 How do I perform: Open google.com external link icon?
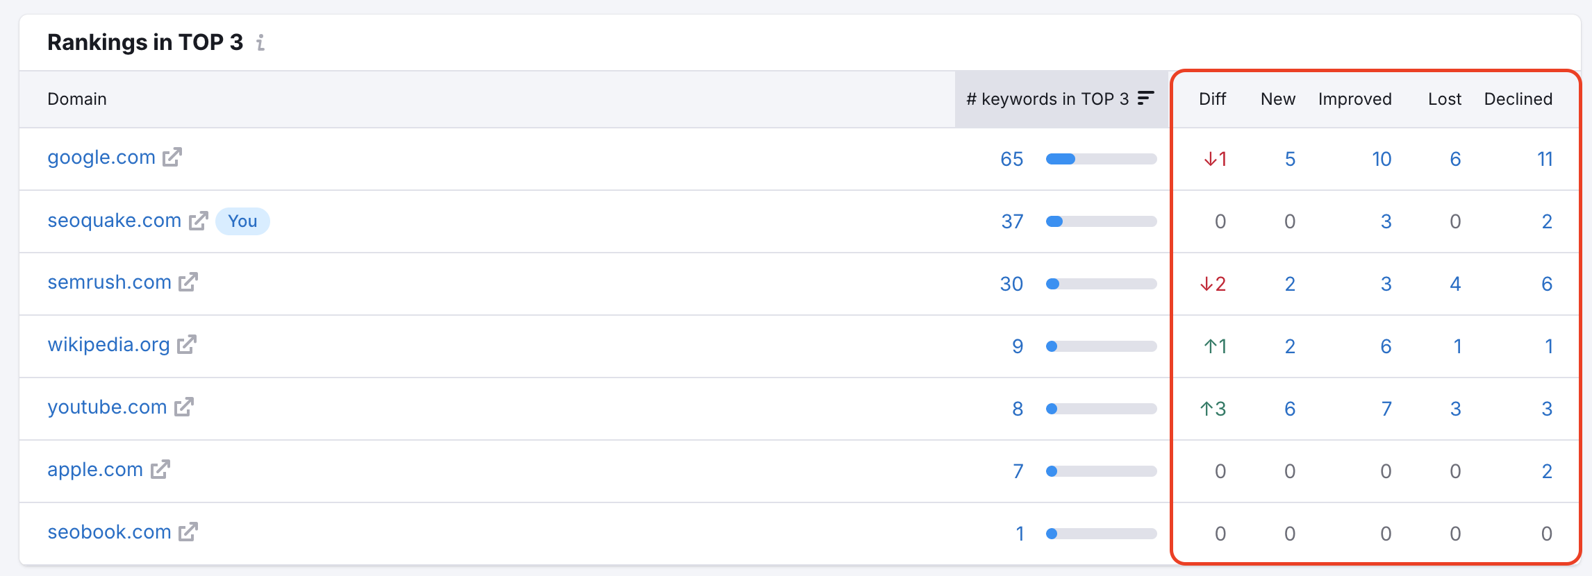[x=172, y=158]
